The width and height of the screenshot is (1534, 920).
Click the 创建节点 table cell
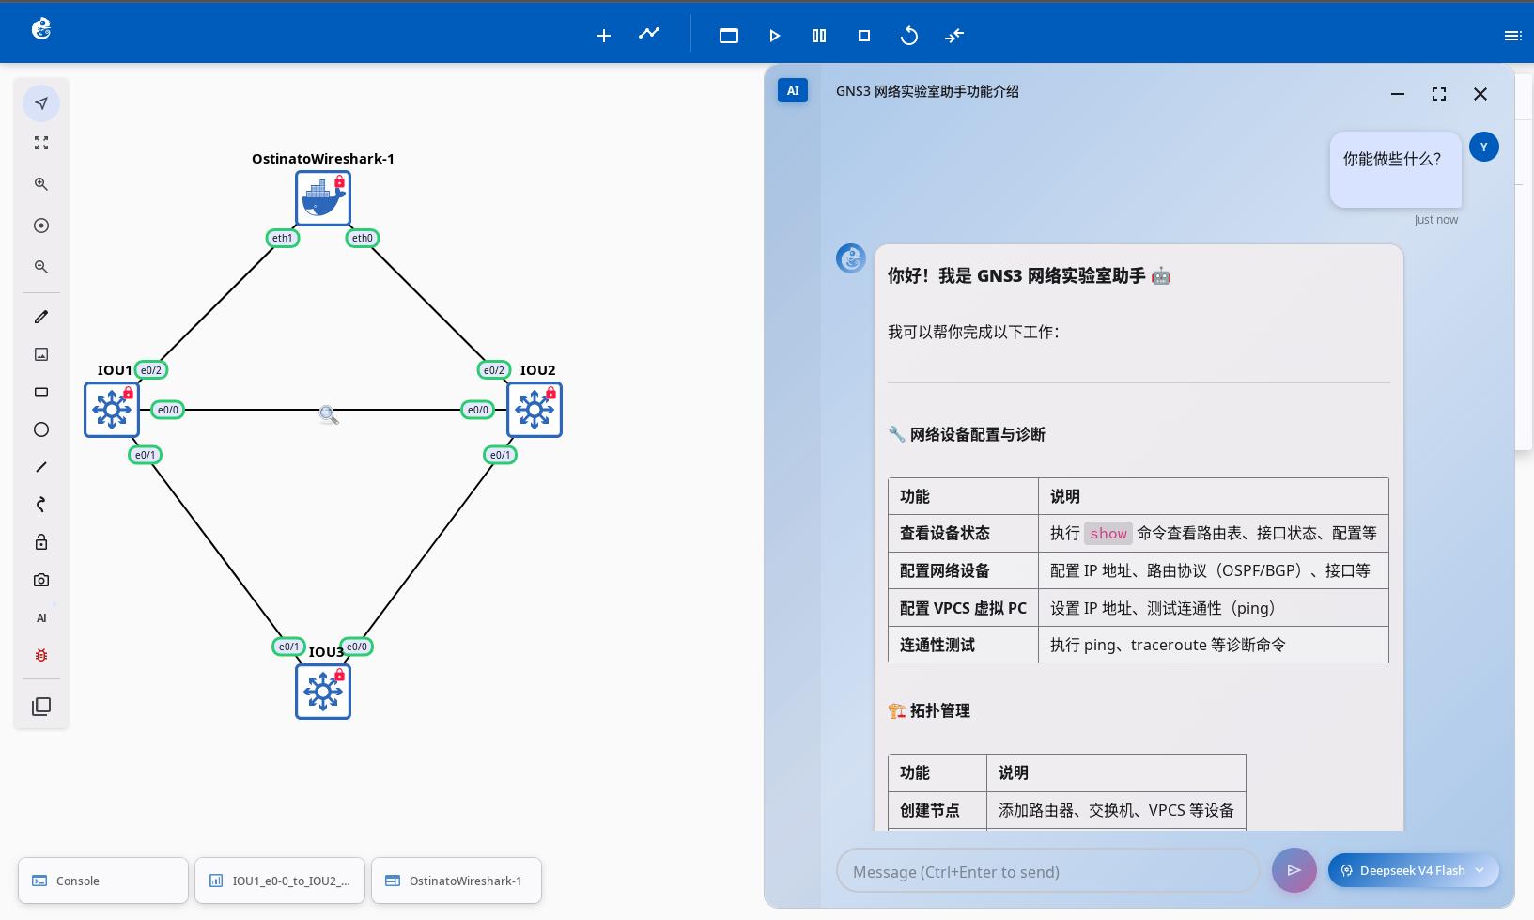[x=937, y=810]
